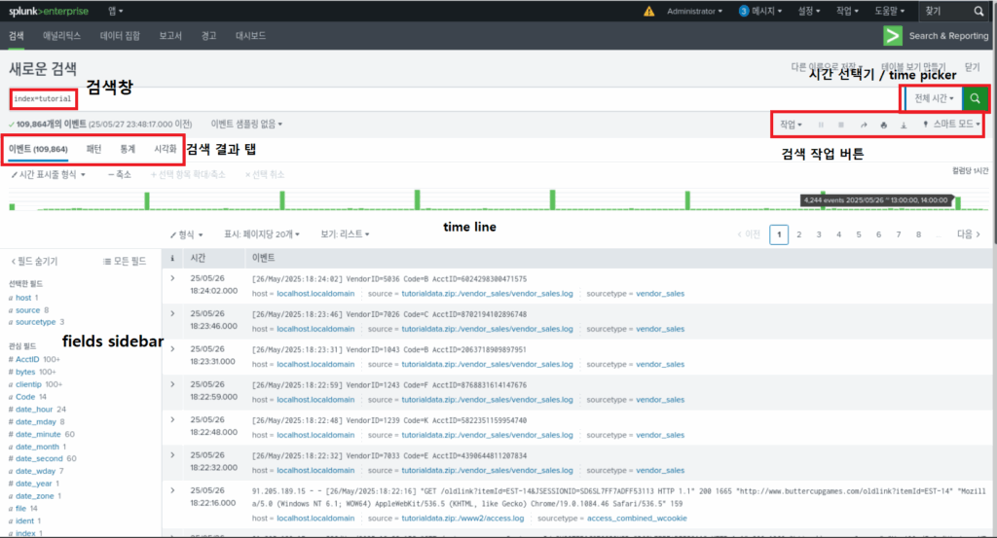This screenshot has height=538, width=997.
Task: Open the 대시보드 nav tab
Action: [250, 36]
